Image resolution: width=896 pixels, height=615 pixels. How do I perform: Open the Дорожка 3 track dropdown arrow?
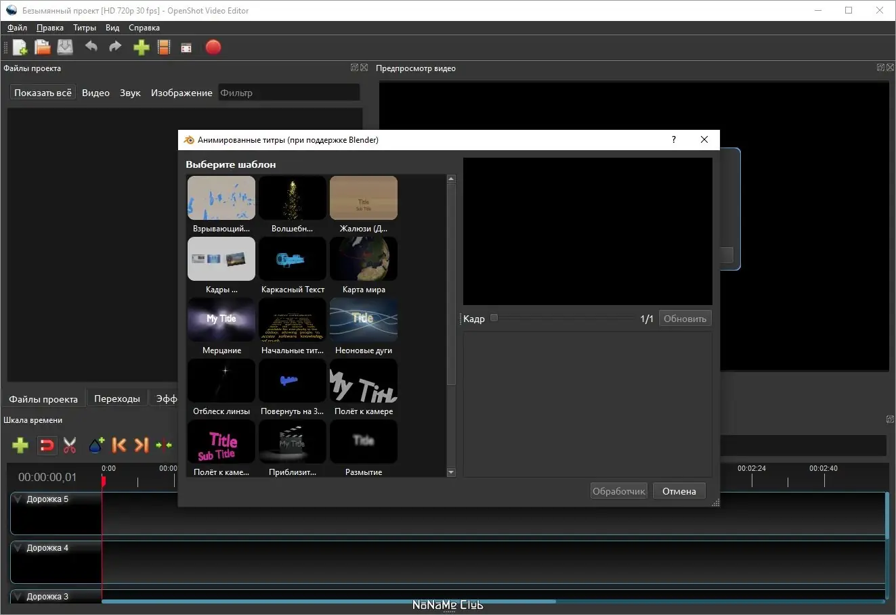(18, 597)
